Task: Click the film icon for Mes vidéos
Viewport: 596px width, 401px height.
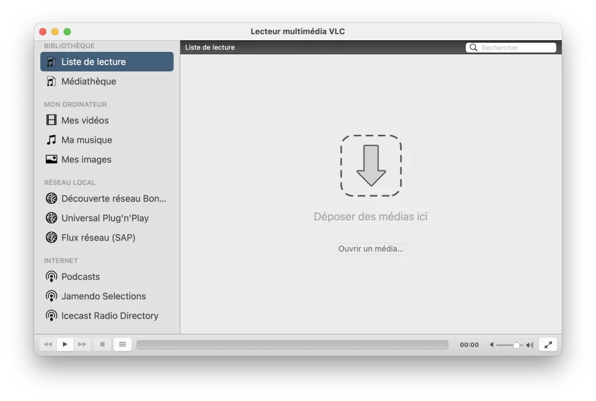Action: click(51, 120)
